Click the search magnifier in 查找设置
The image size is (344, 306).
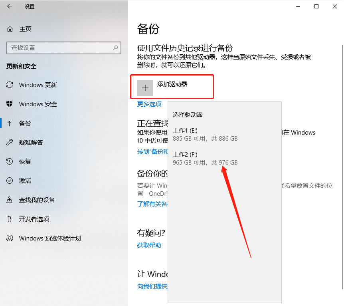pos(115,48)
